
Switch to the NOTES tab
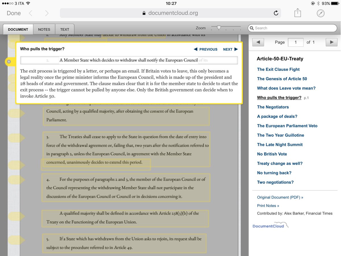(x=44, y=29)
